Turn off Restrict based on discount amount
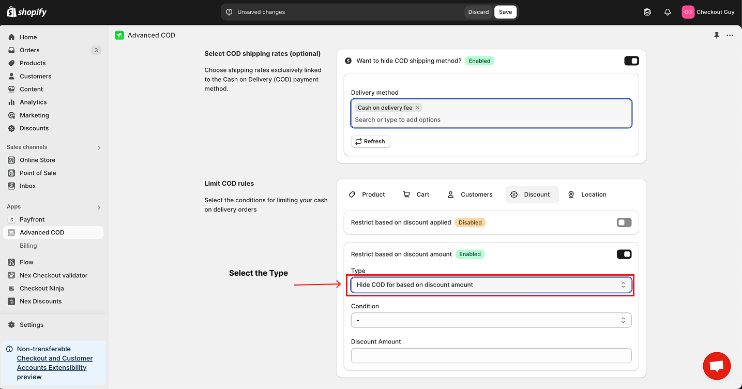Image resolution: width=742 pixels, height=389 pixels. [624, 254]
